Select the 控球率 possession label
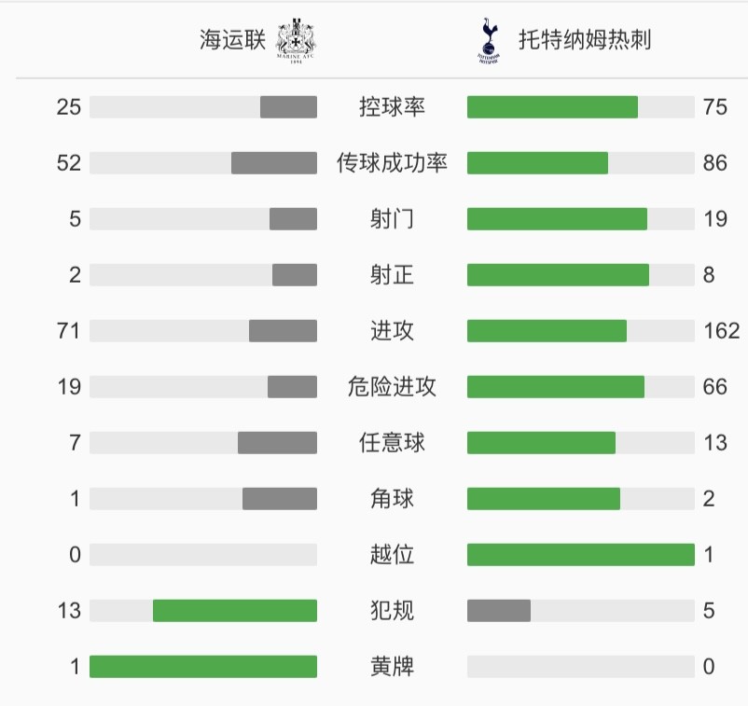This screenshot has width=748, height=706. coord(392,107)
